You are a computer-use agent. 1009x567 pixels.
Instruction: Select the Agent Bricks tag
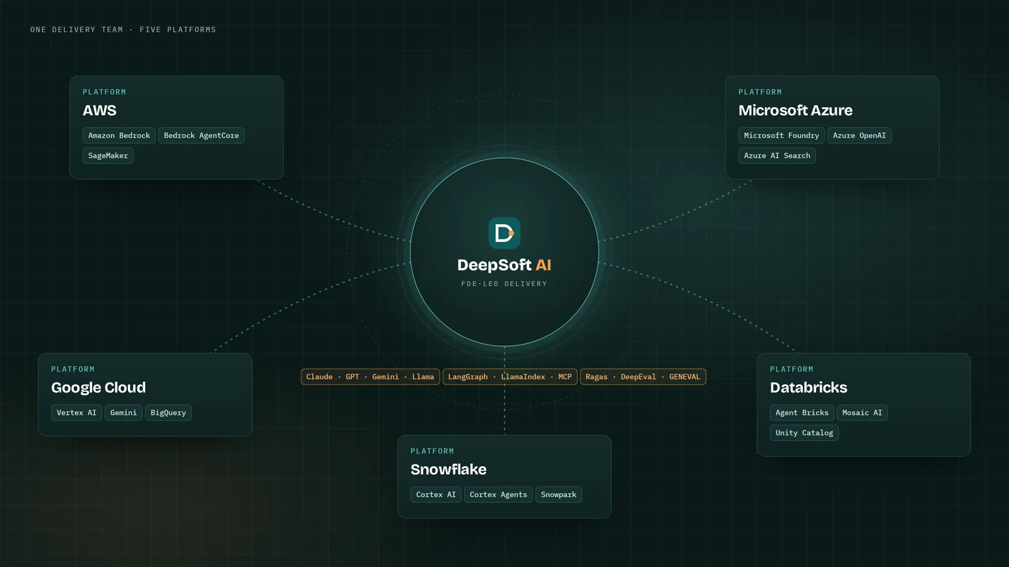[802, 413]
